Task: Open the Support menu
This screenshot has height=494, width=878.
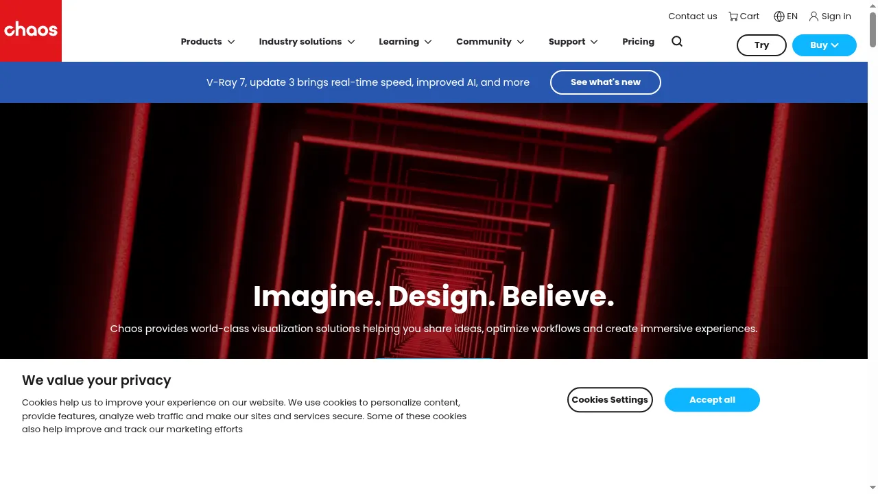Action: pos(567,42)
